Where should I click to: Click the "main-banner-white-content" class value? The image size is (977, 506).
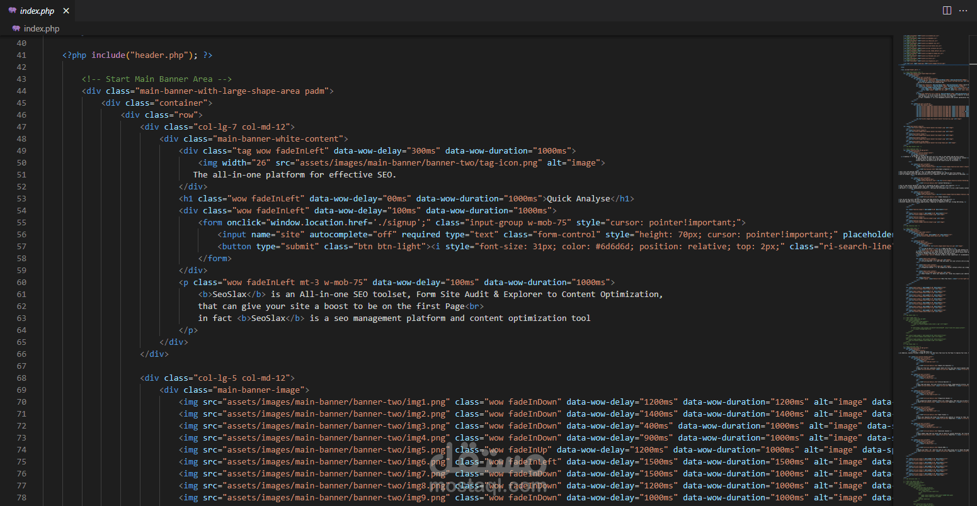[x=278, y=138]
